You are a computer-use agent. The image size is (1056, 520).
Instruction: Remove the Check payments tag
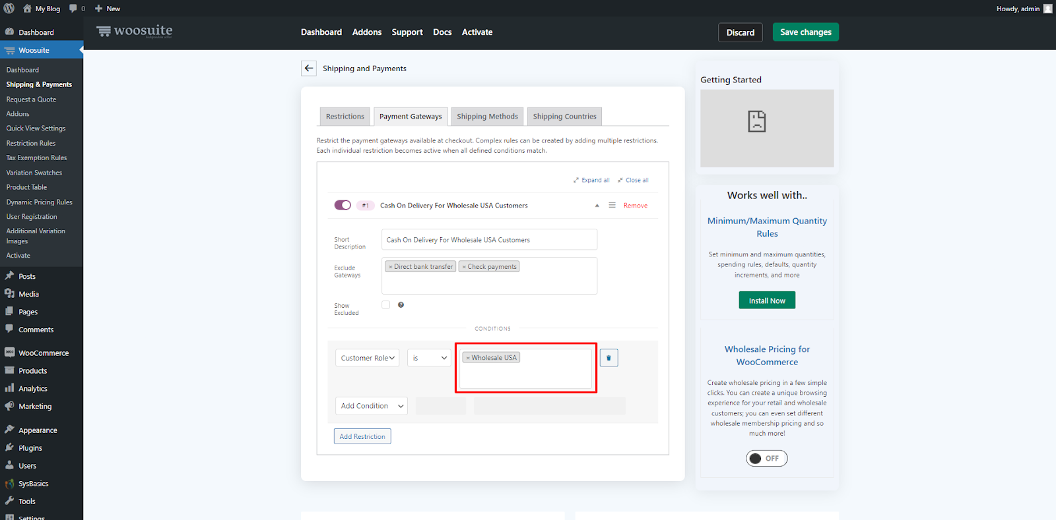point(464,267)
